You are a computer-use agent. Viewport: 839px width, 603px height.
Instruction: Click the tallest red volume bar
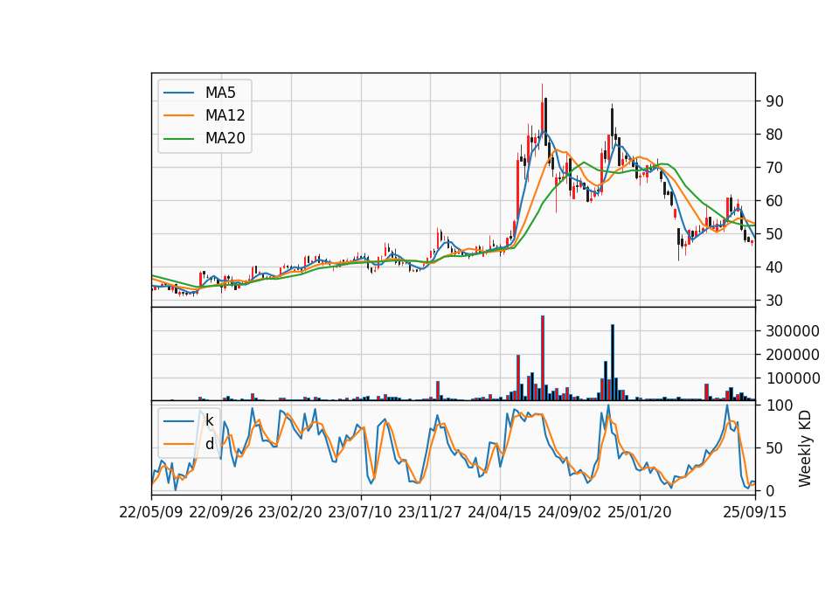click(x=543, y=358)
